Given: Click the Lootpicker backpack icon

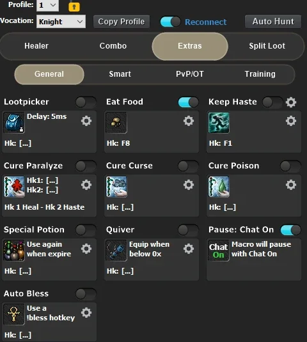Looking at the screenshot, I should [x=14, y=123].
